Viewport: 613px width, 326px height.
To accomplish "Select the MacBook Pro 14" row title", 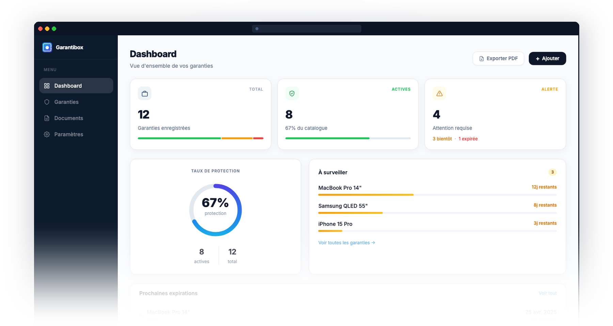I will coord(340,188).
